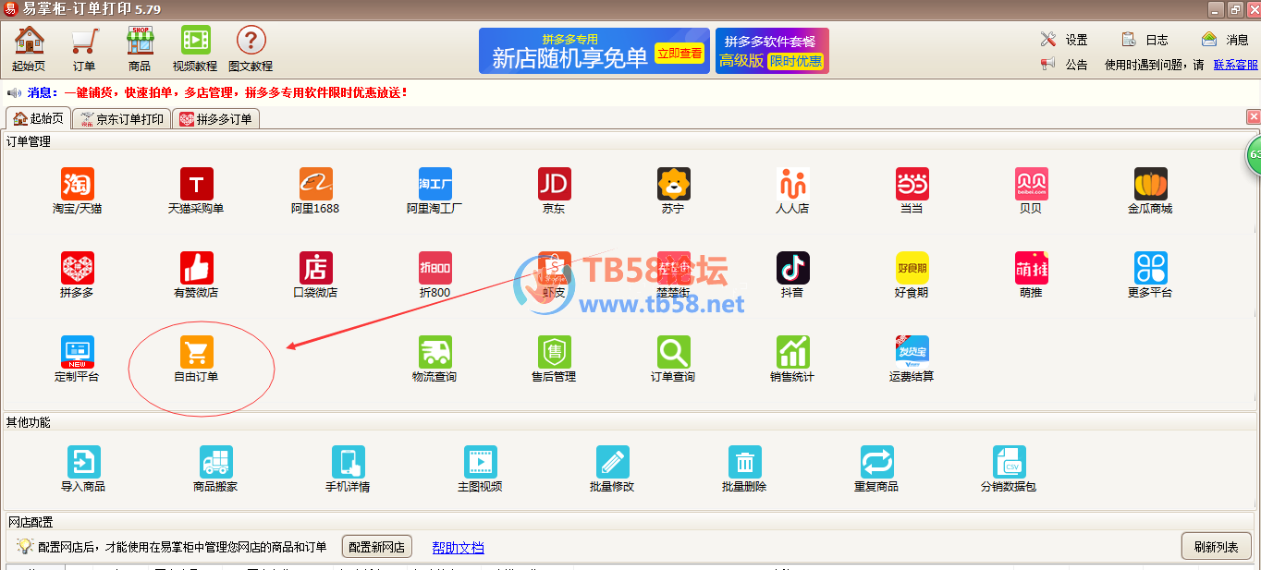Switch to the 拼多多订单 tab
The width and height of the screenshot is (1261, 570).
pyautogui.click(x=215, y=119)
